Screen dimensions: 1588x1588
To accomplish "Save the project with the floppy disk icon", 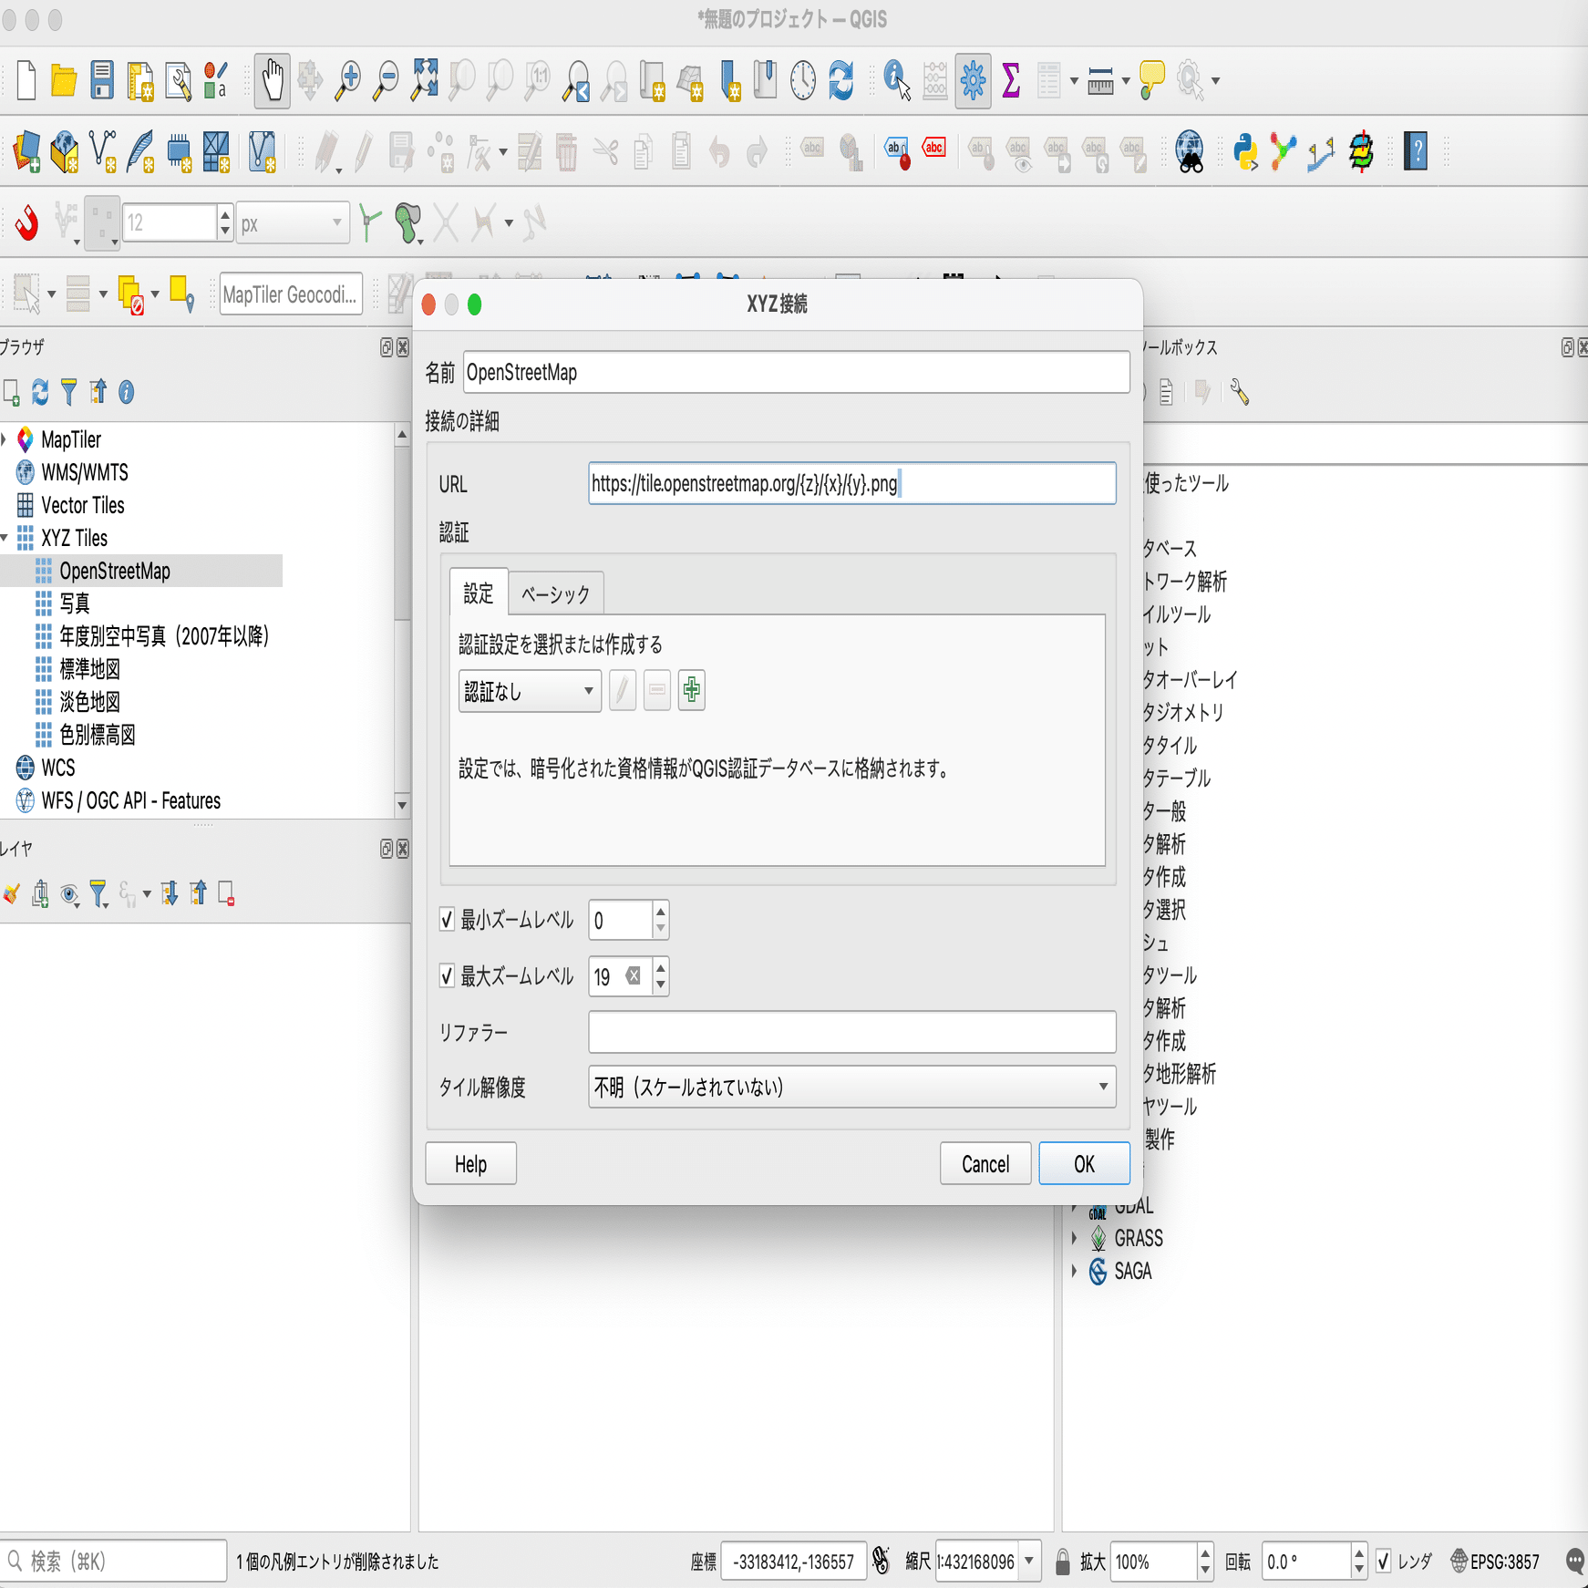I will coord(102,80).
